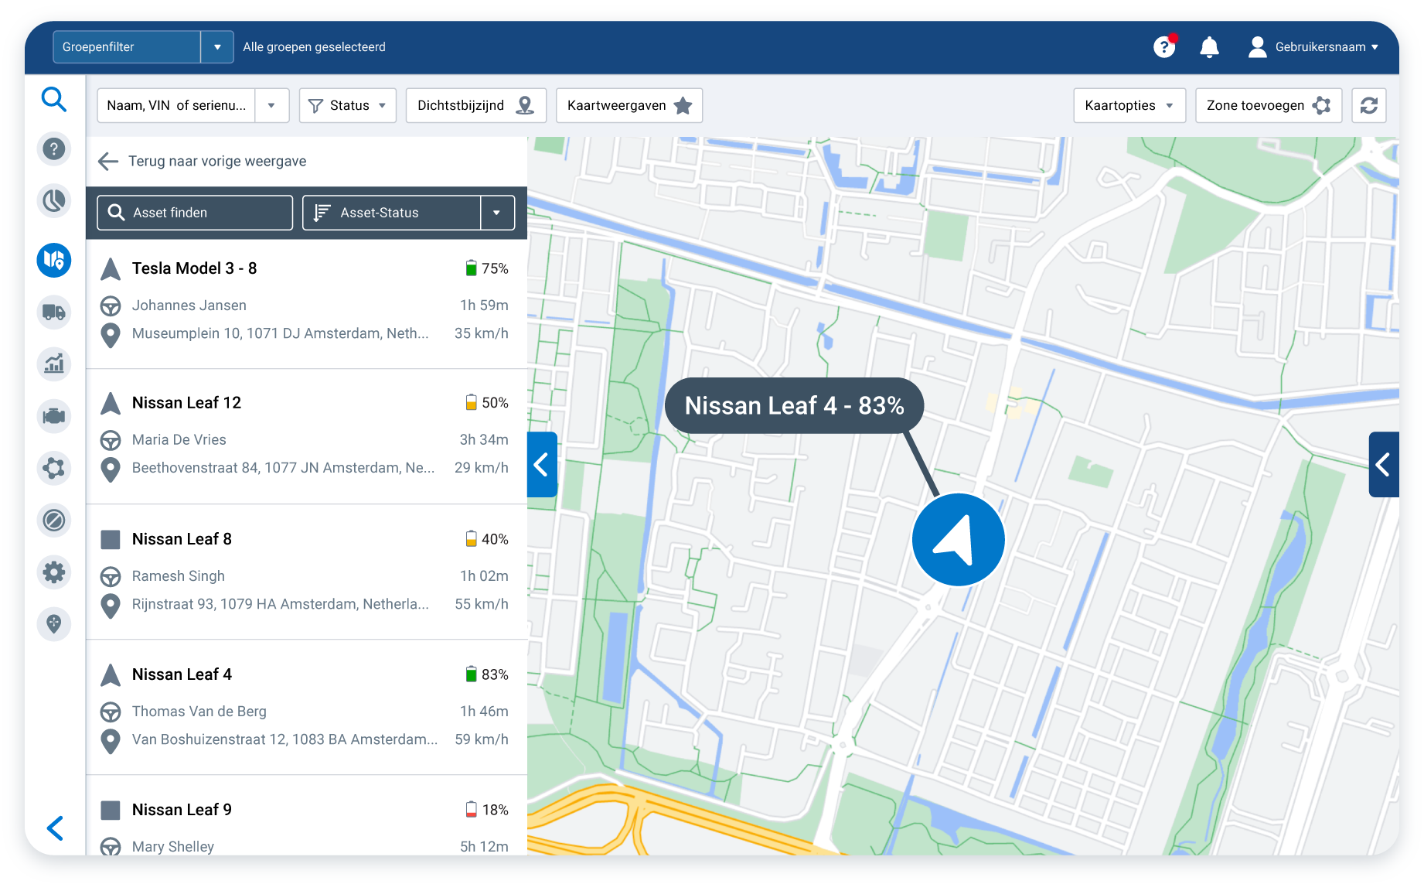
Task: Click Zone toevoegen button
Action: 1268,105
